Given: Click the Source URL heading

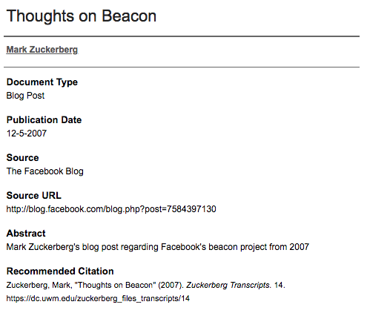Looking at the screenshot, I should click(x=33, y=196).
